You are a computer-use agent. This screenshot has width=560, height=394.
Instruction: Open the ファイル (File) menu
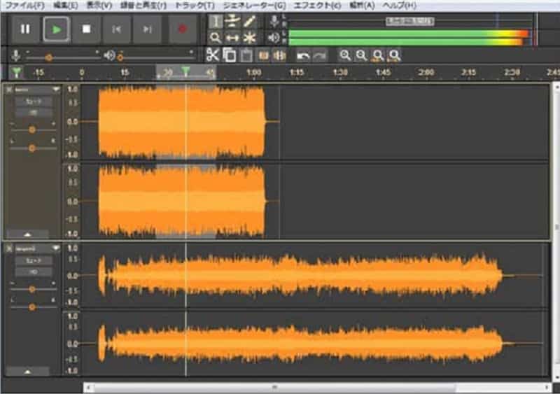tap(24, 5)
